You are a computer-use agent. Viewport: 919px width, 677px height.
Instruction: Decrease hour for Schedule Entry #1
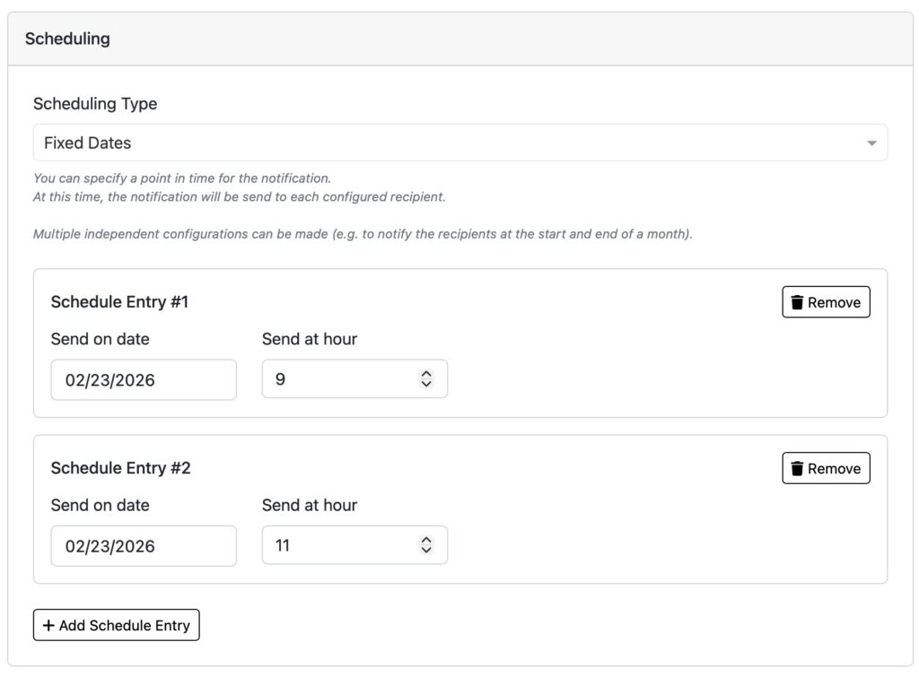426,385
